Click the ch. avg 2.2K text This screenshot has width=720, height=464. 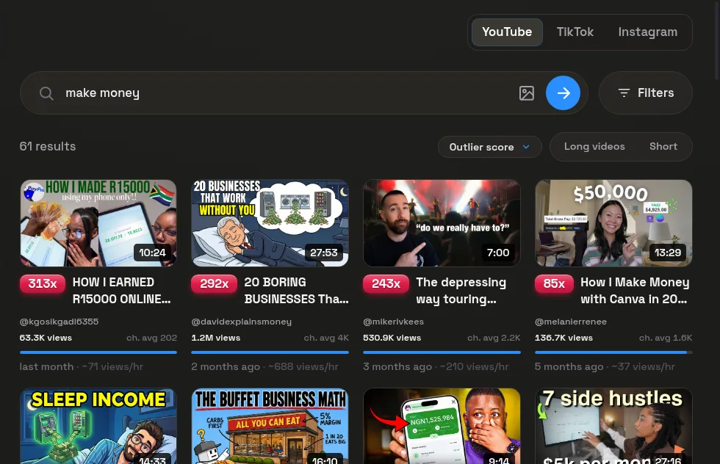point(494,338)
